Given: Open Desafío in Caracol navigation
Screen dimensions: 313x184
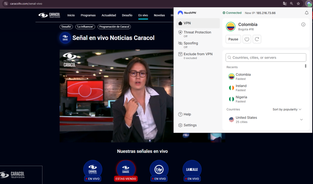Looking at the screenshot, I should coord(127,15).
